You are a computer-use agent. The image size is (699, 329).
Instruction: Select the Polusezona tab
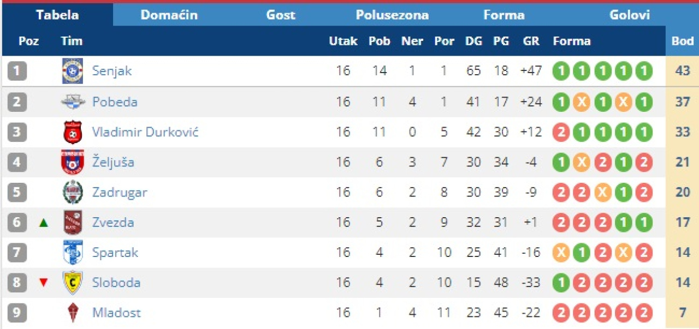[x=392, y=15]
